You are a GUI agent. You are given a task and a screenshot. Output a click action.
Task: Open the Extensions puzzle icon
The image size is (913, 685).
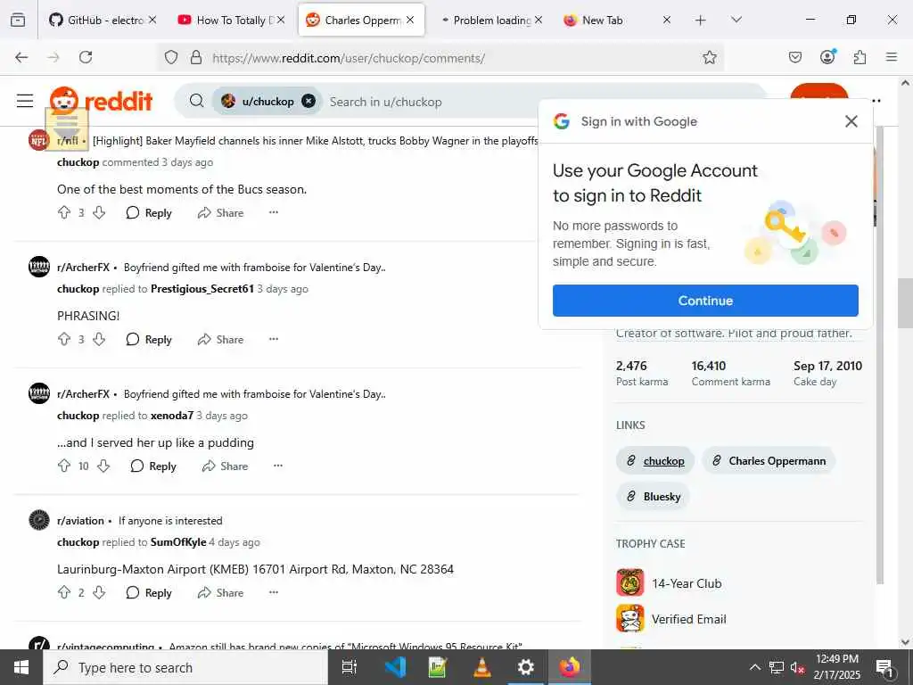[860, 57]
